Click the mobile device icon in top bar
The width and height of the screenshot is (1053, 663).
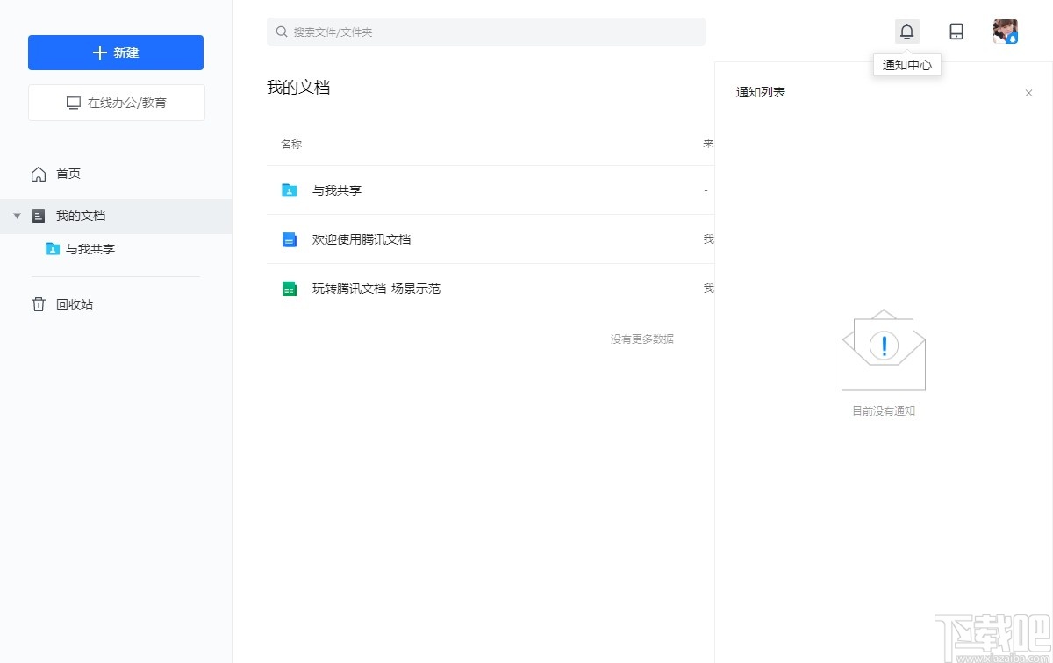956,31
